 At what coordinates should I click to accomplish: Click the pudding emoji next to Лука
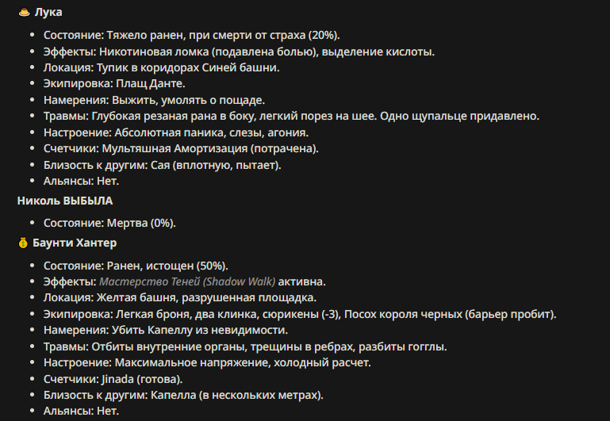[x=24, y=13]
